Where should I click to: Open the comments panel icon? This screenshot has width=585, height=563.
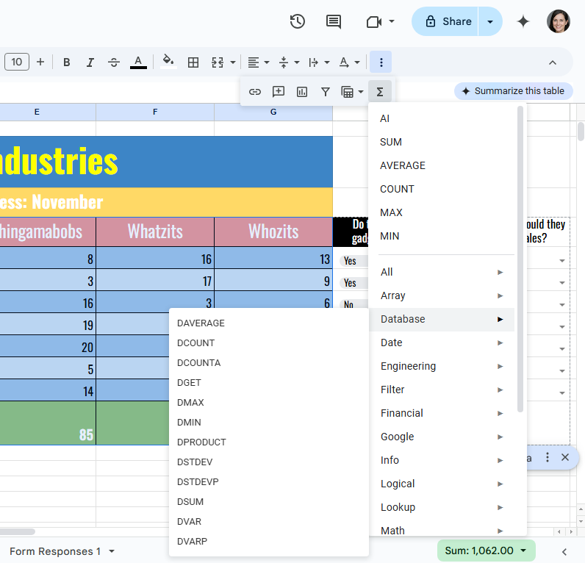click(334, 21)
